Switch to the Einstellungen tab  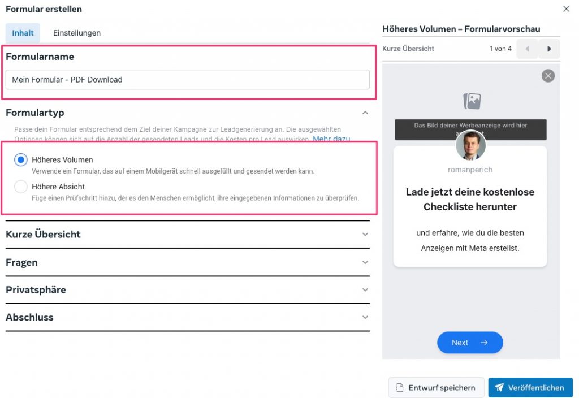[x=77, y=33]
